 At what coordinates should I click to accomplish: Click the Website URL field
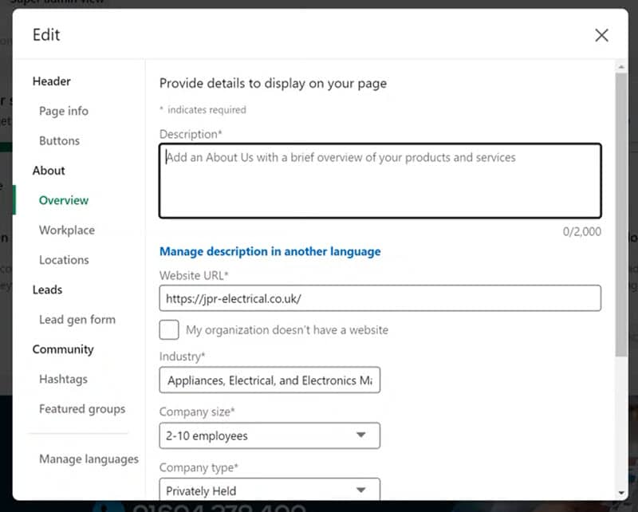[380, 298]
